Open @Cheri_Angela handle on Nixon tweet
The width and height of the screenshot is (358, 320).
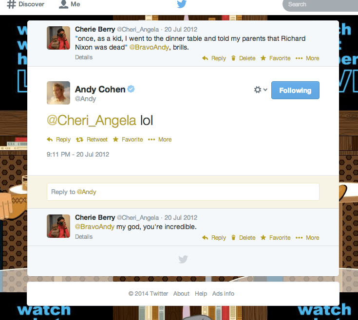138,29
